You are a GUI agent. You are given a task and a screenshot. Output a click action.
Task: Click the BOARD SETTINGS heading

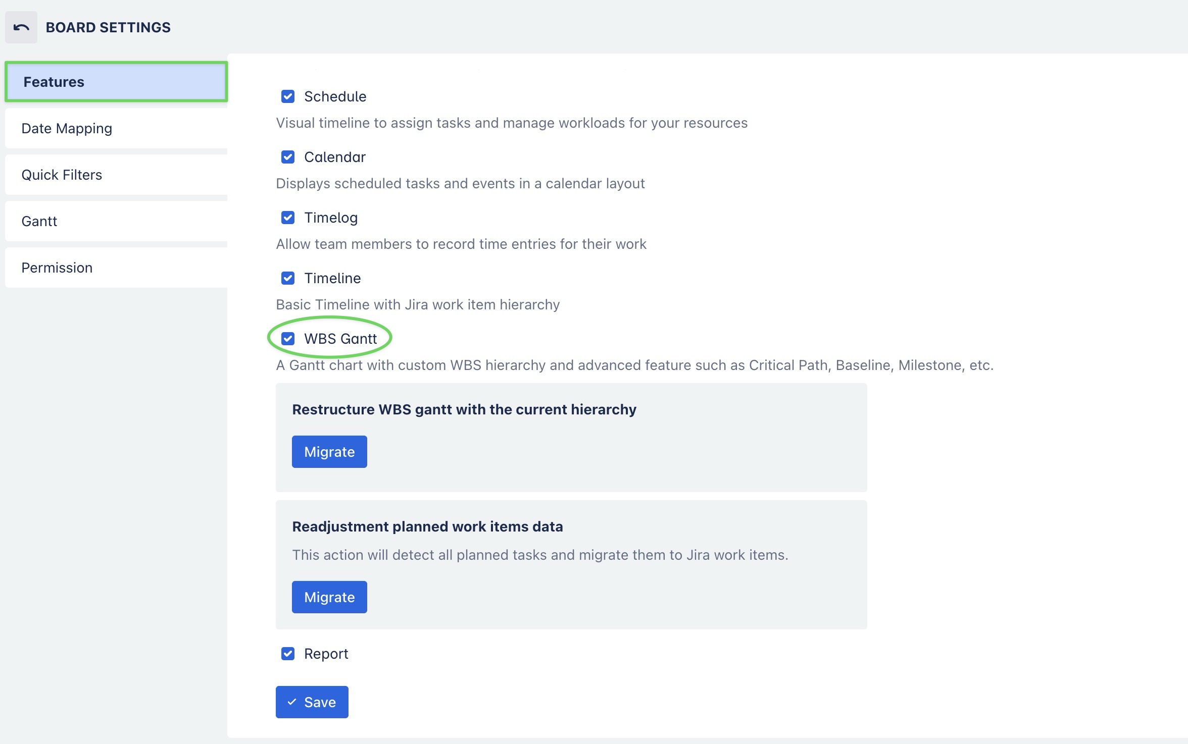[x=108, y=27]
